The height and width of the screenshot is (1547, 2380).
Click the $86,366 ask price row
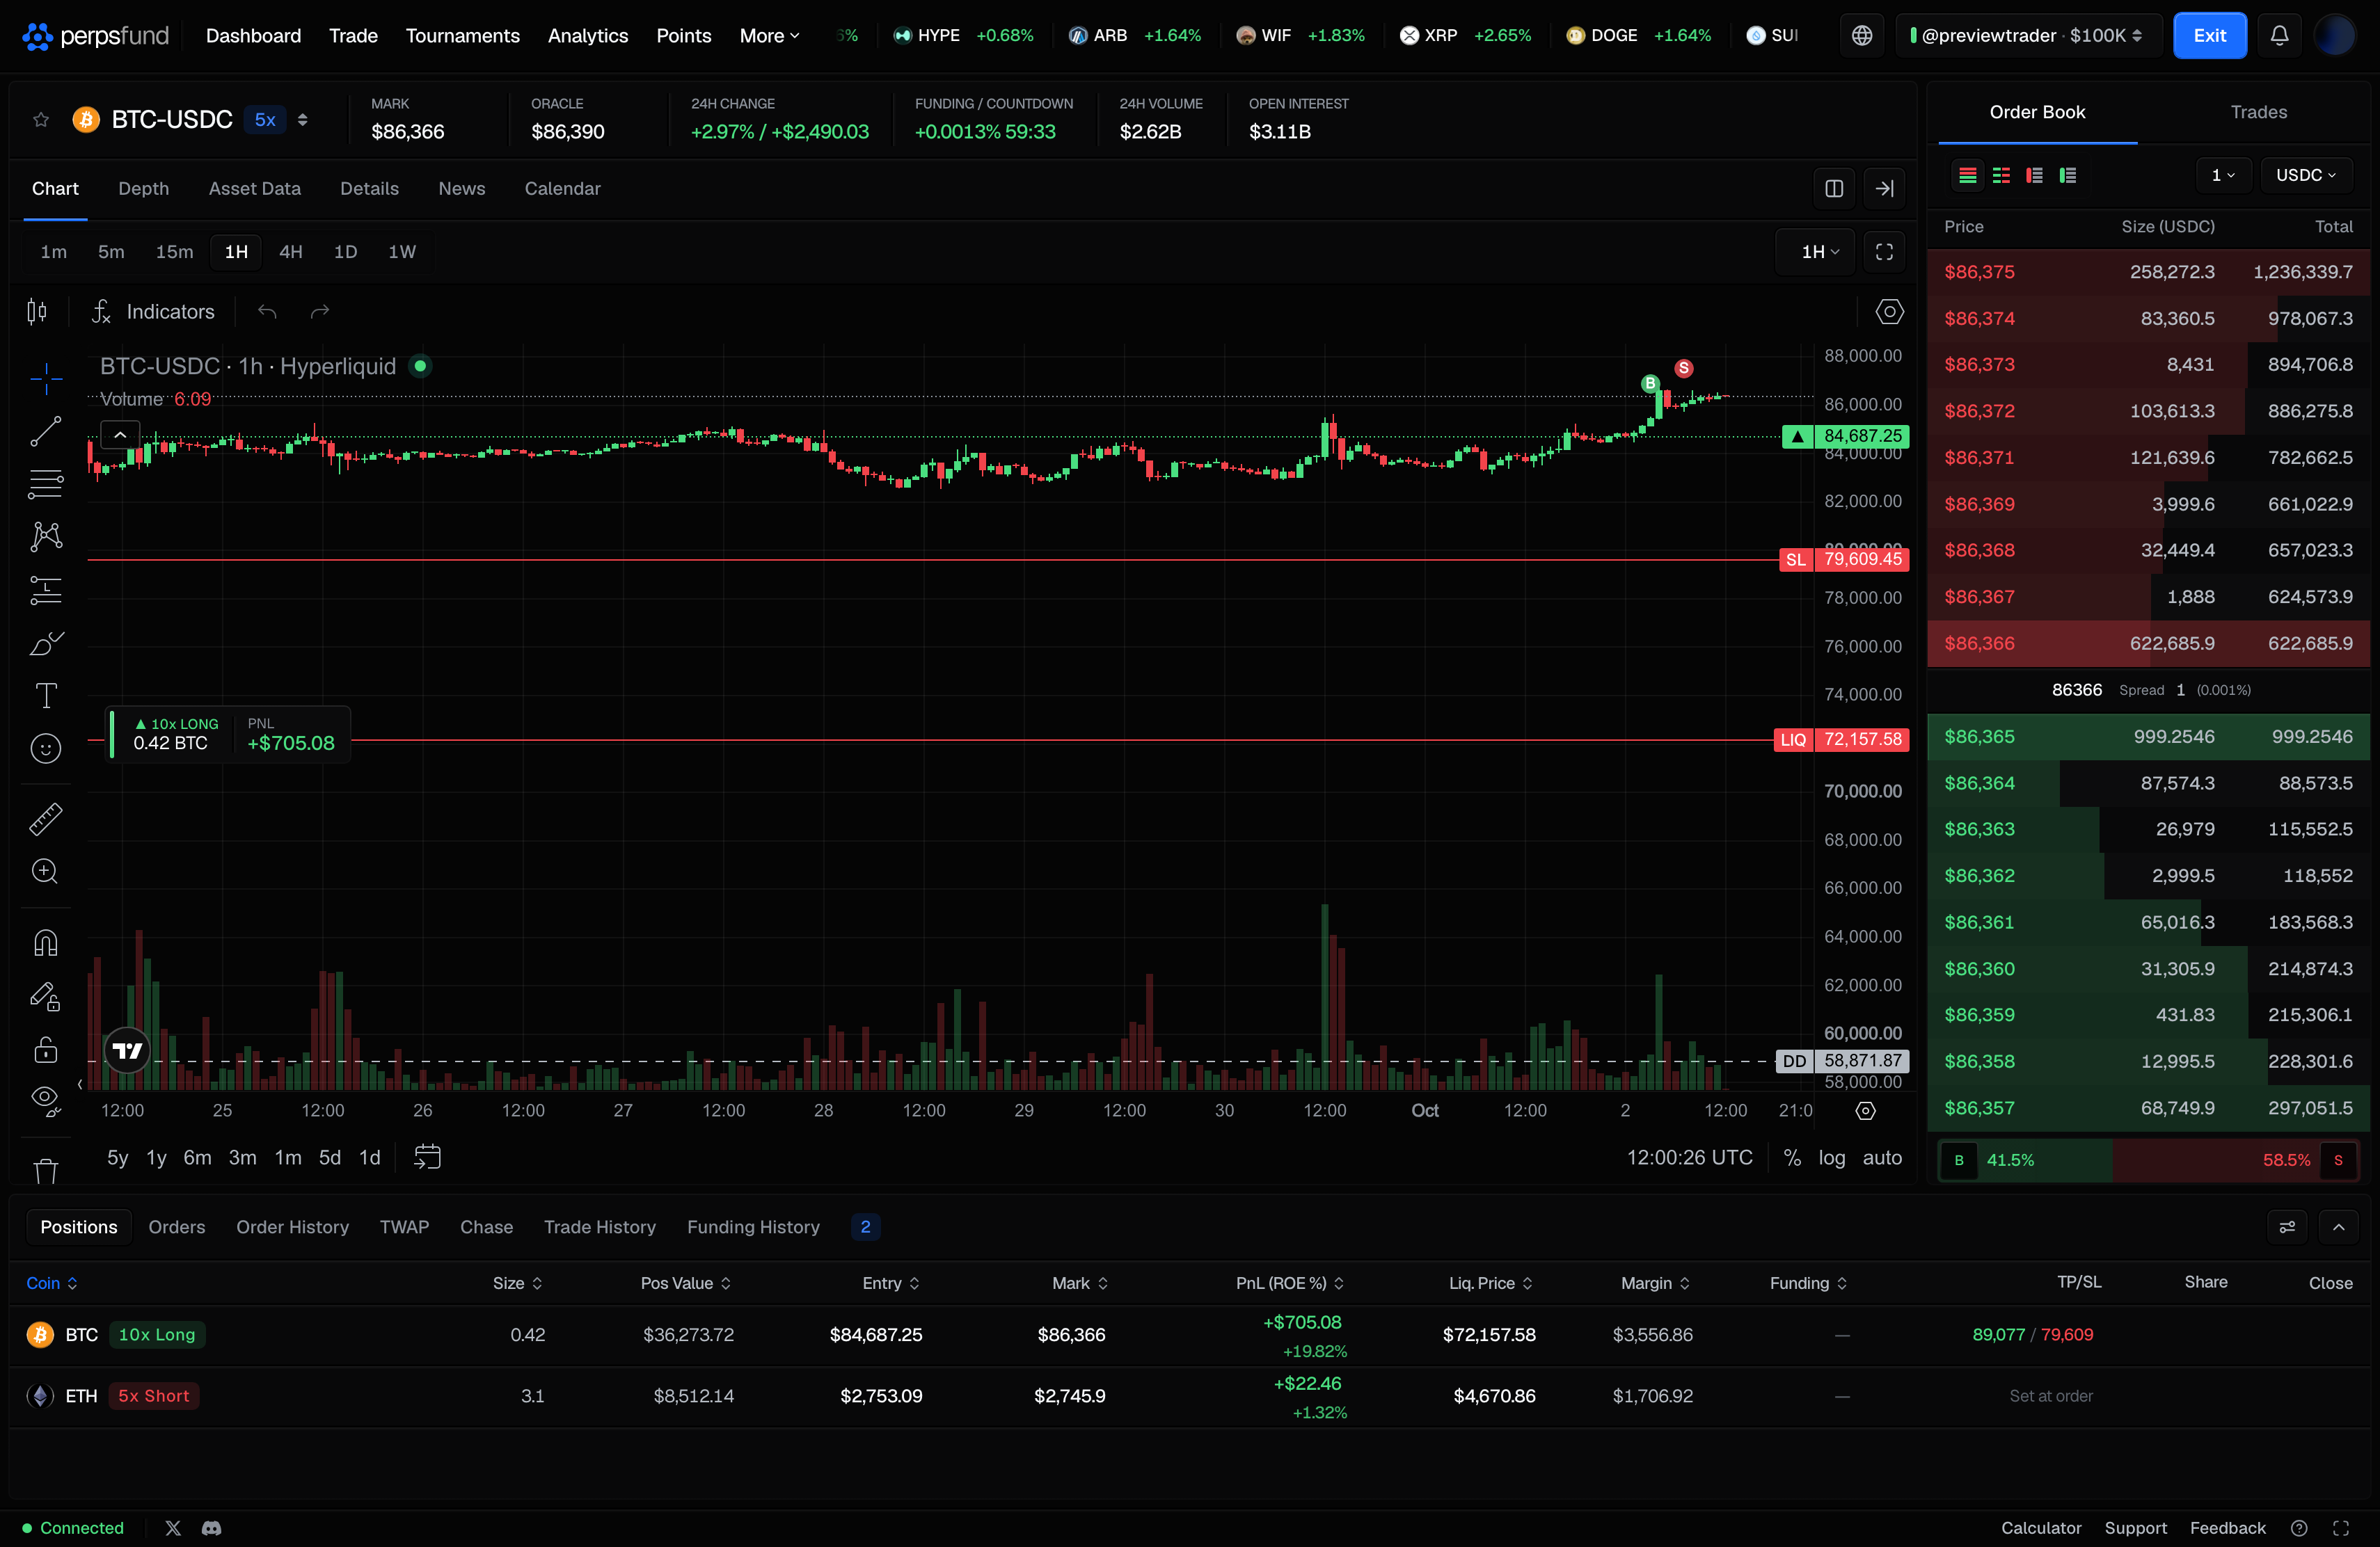2148,643
